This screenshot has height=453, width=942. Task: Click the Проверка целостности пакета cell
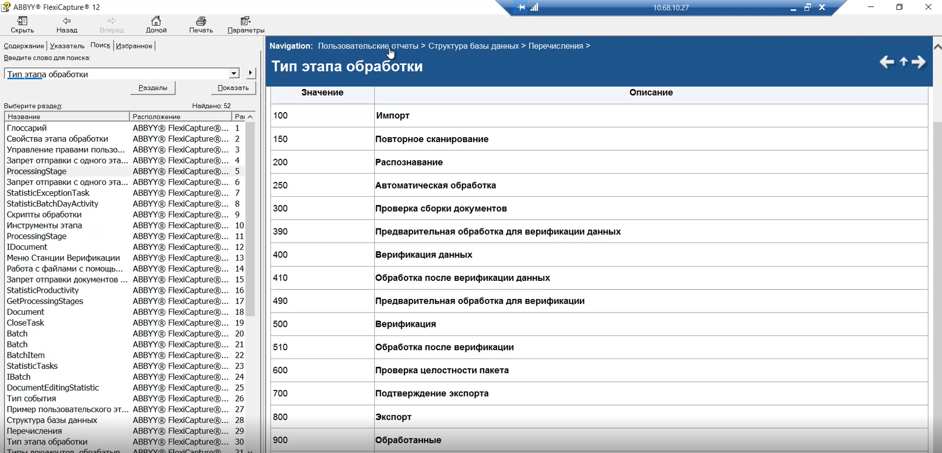click(651, 370)
